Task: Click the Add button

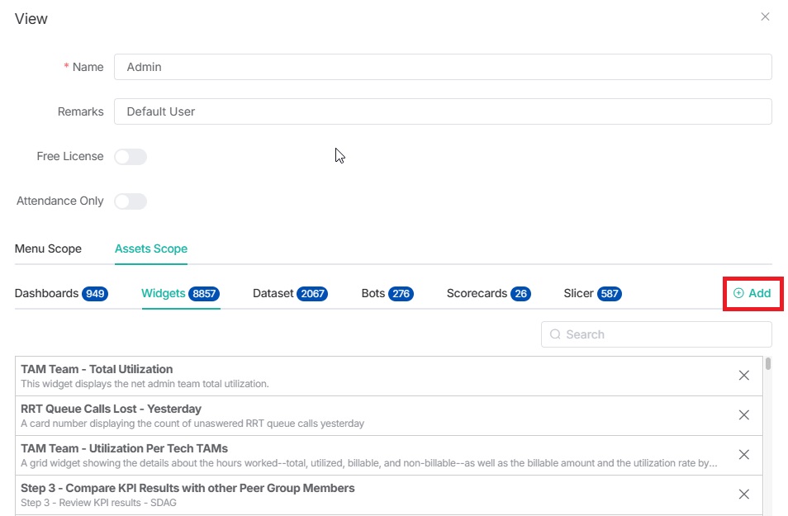Action: (x=752, y=293)
